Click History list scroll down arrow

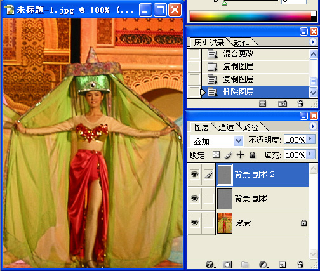click(313, 93)
